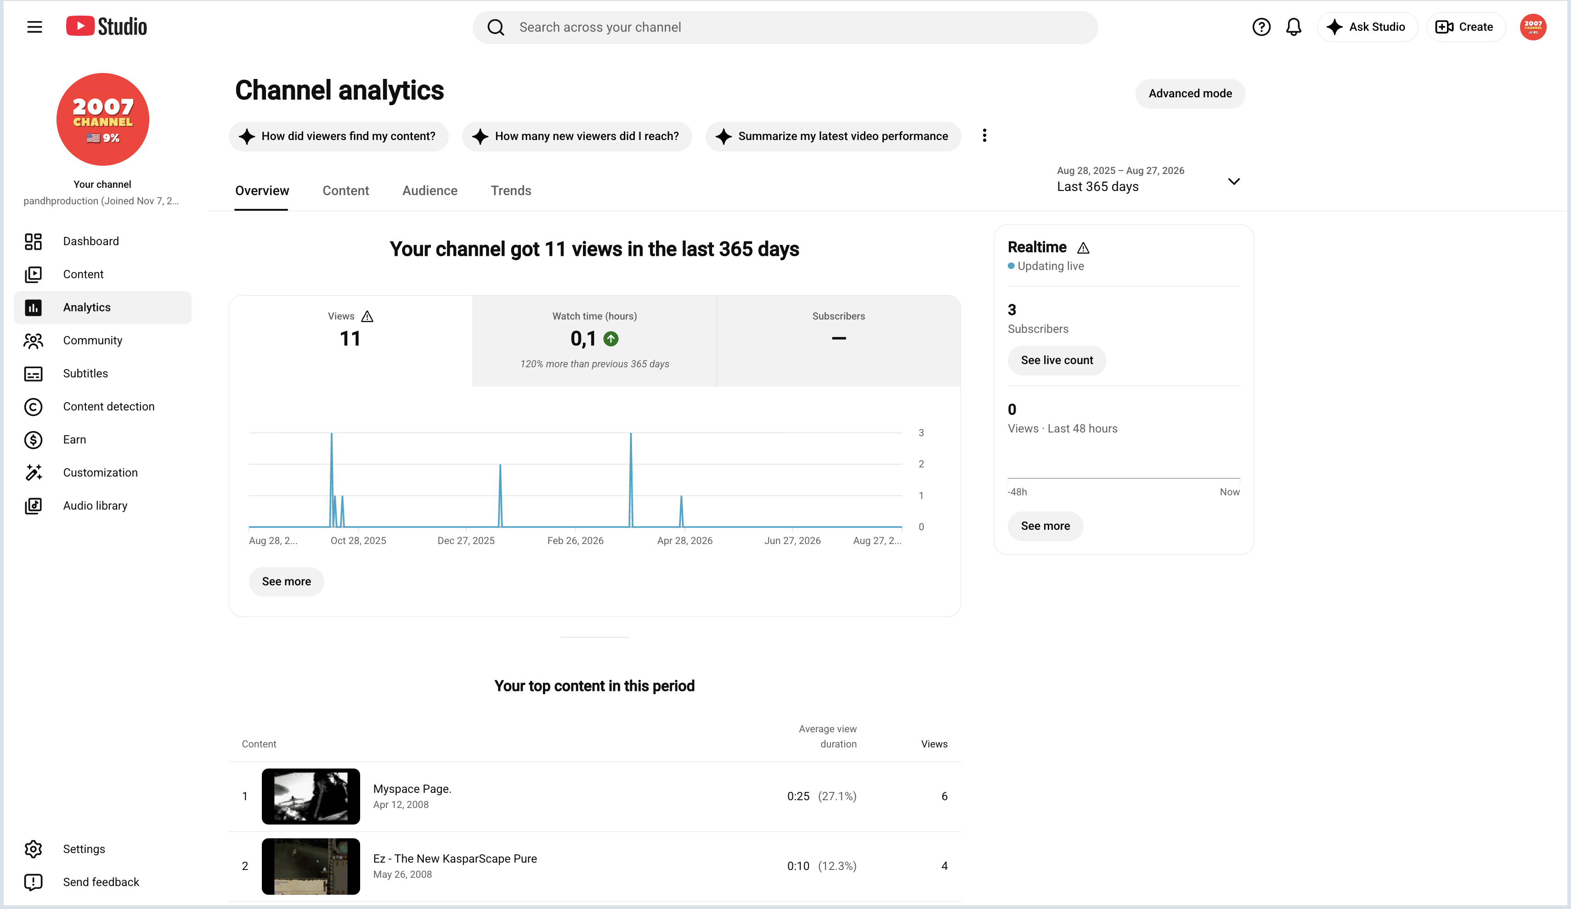Click the search magnifier icon

click(496, 28)
